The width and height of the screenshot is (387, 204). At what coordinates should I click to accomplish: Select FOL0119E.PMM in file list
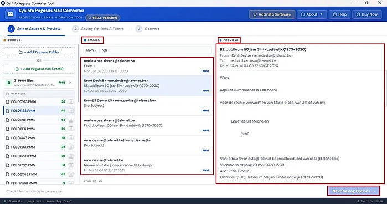click(x=39, y=120)
